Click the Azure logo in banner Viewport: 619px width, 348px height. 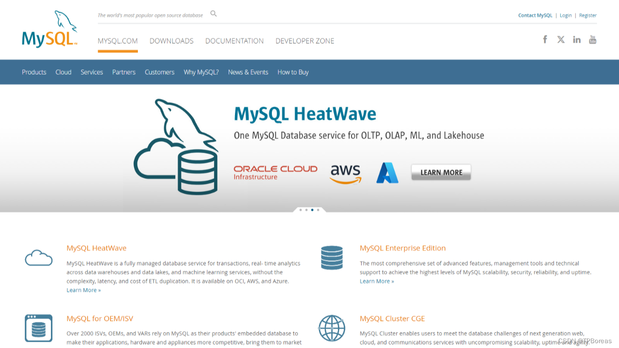tap(387, 173)
